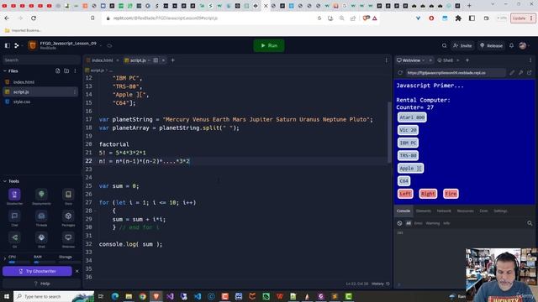This screenshot has height=302, width=538.
Task: Open the History button in editor status bar
Action: [x=380, y=284]
